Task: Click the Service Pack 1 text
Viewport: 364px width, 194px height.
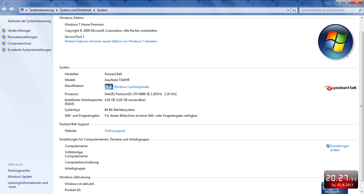Action: (x=75, y=37)
